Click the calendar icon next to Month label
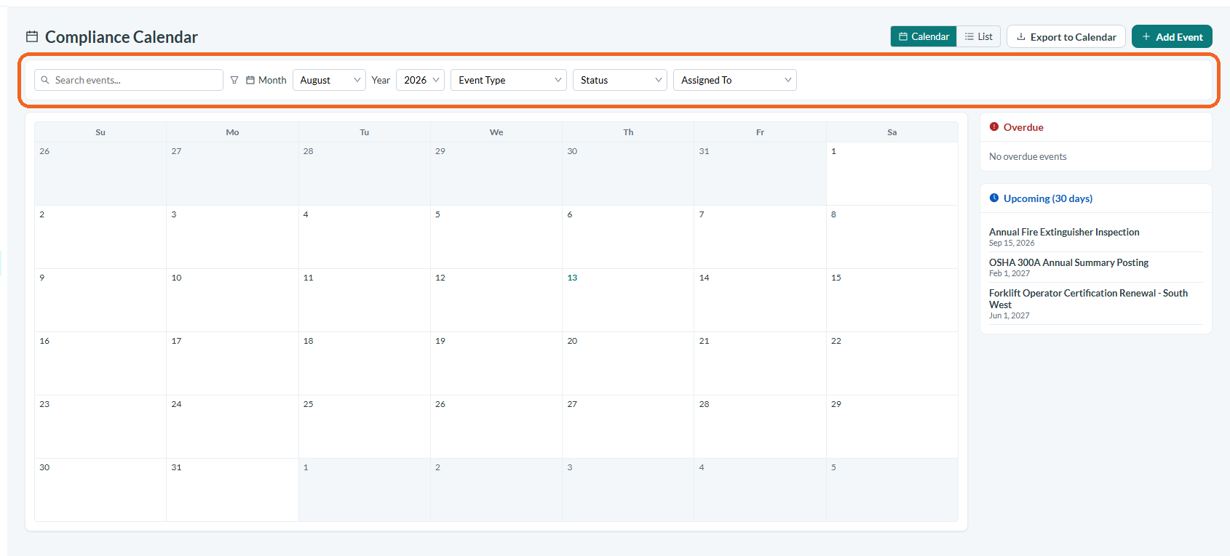The height and width of the screenshot is (556, 1230). tap(250, 80)
